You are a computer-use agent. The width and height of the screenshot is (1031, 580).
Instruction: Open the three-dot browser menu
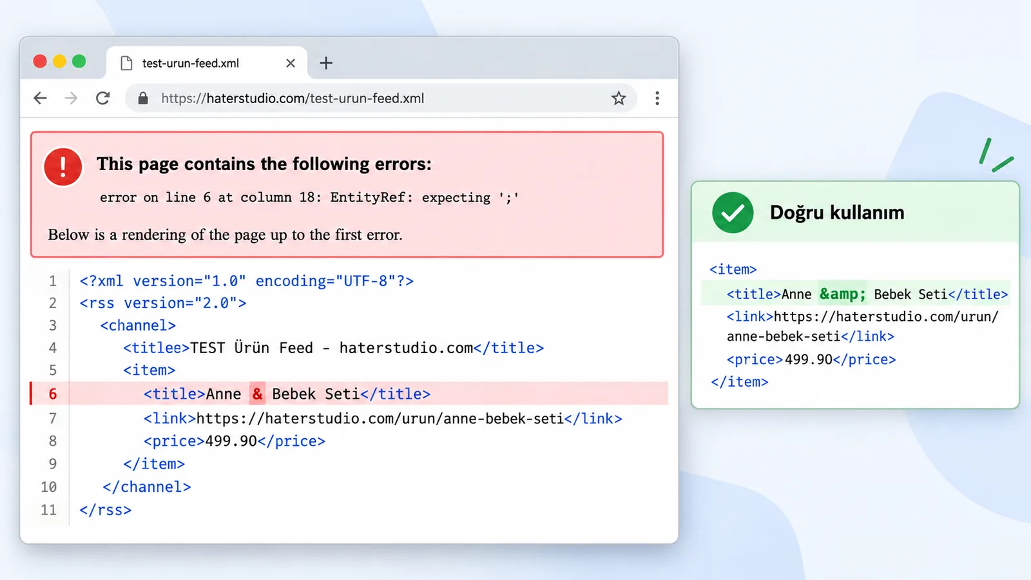click(657, 98)
